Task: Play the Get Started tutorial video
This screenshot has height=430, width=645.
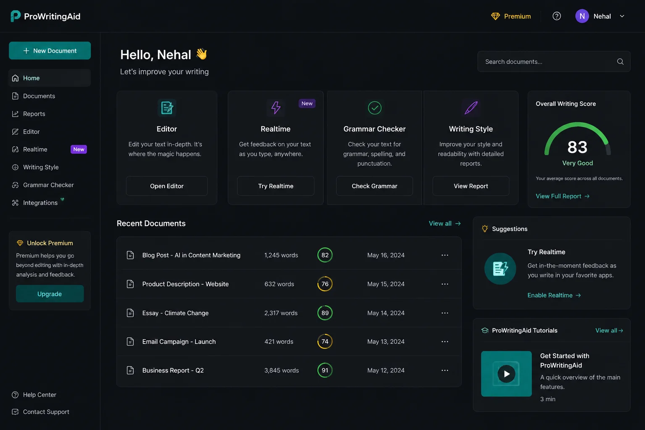Action: [506, 374]
